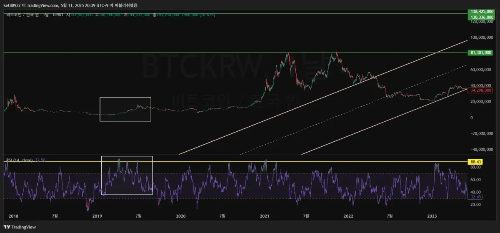The height and width of the screenshot is (233, 500).
Task: Click the RSI (14, close) indicator title
Action: (x=20, y=160)
